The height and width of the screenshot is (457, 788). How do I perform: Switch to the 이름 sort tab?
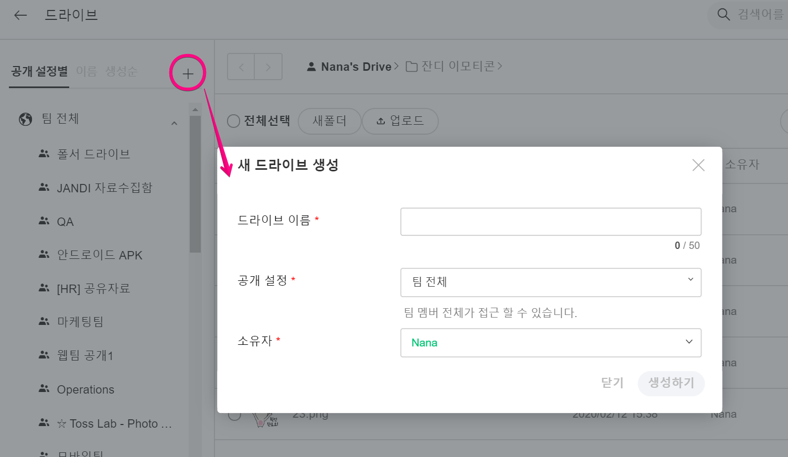click(x=87, y=71)
